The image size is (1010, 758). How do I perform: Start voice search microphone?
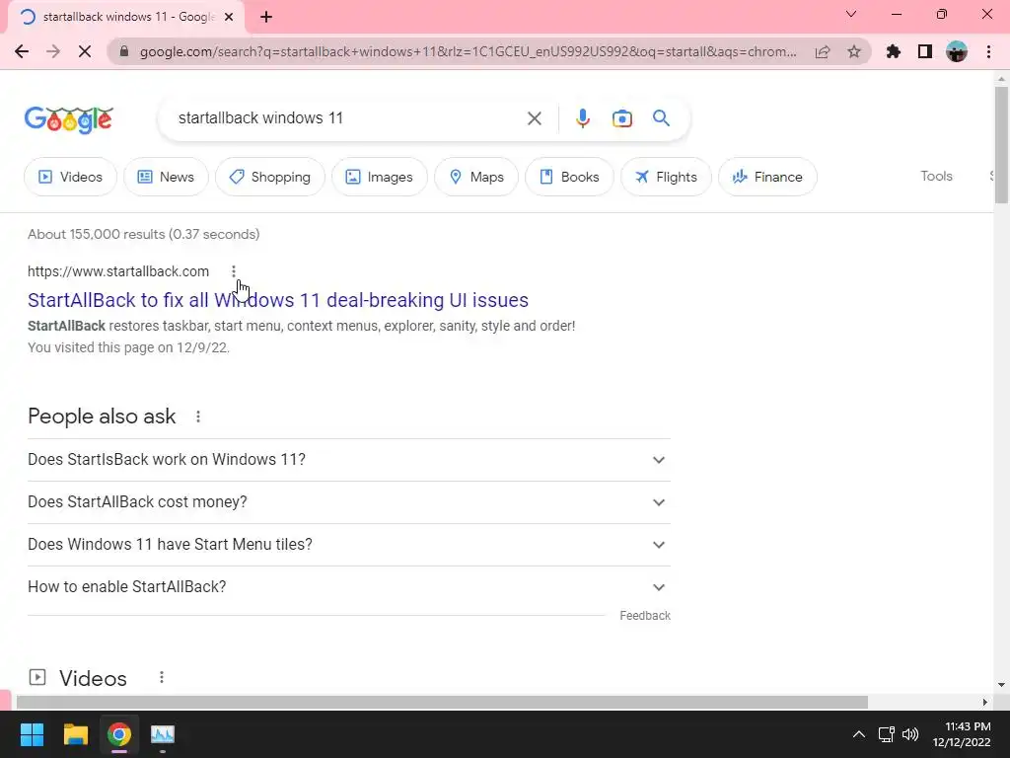coord(583,118)
